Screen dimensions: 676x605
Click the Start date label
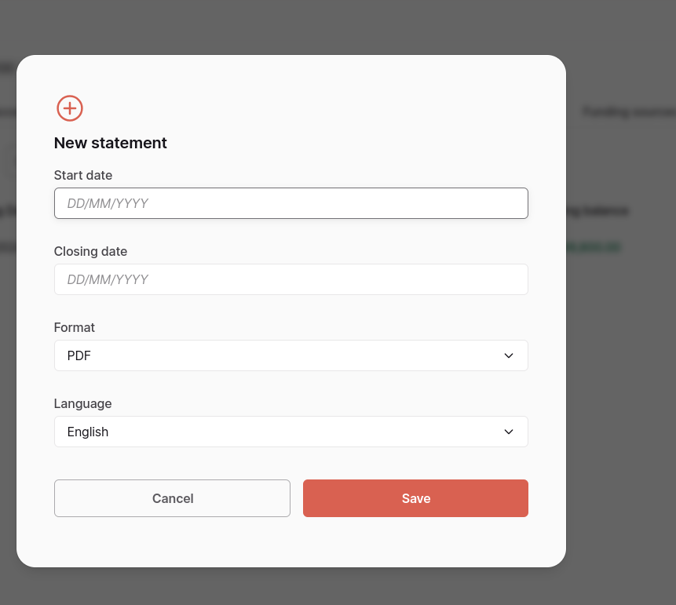(x=83, y=176)
